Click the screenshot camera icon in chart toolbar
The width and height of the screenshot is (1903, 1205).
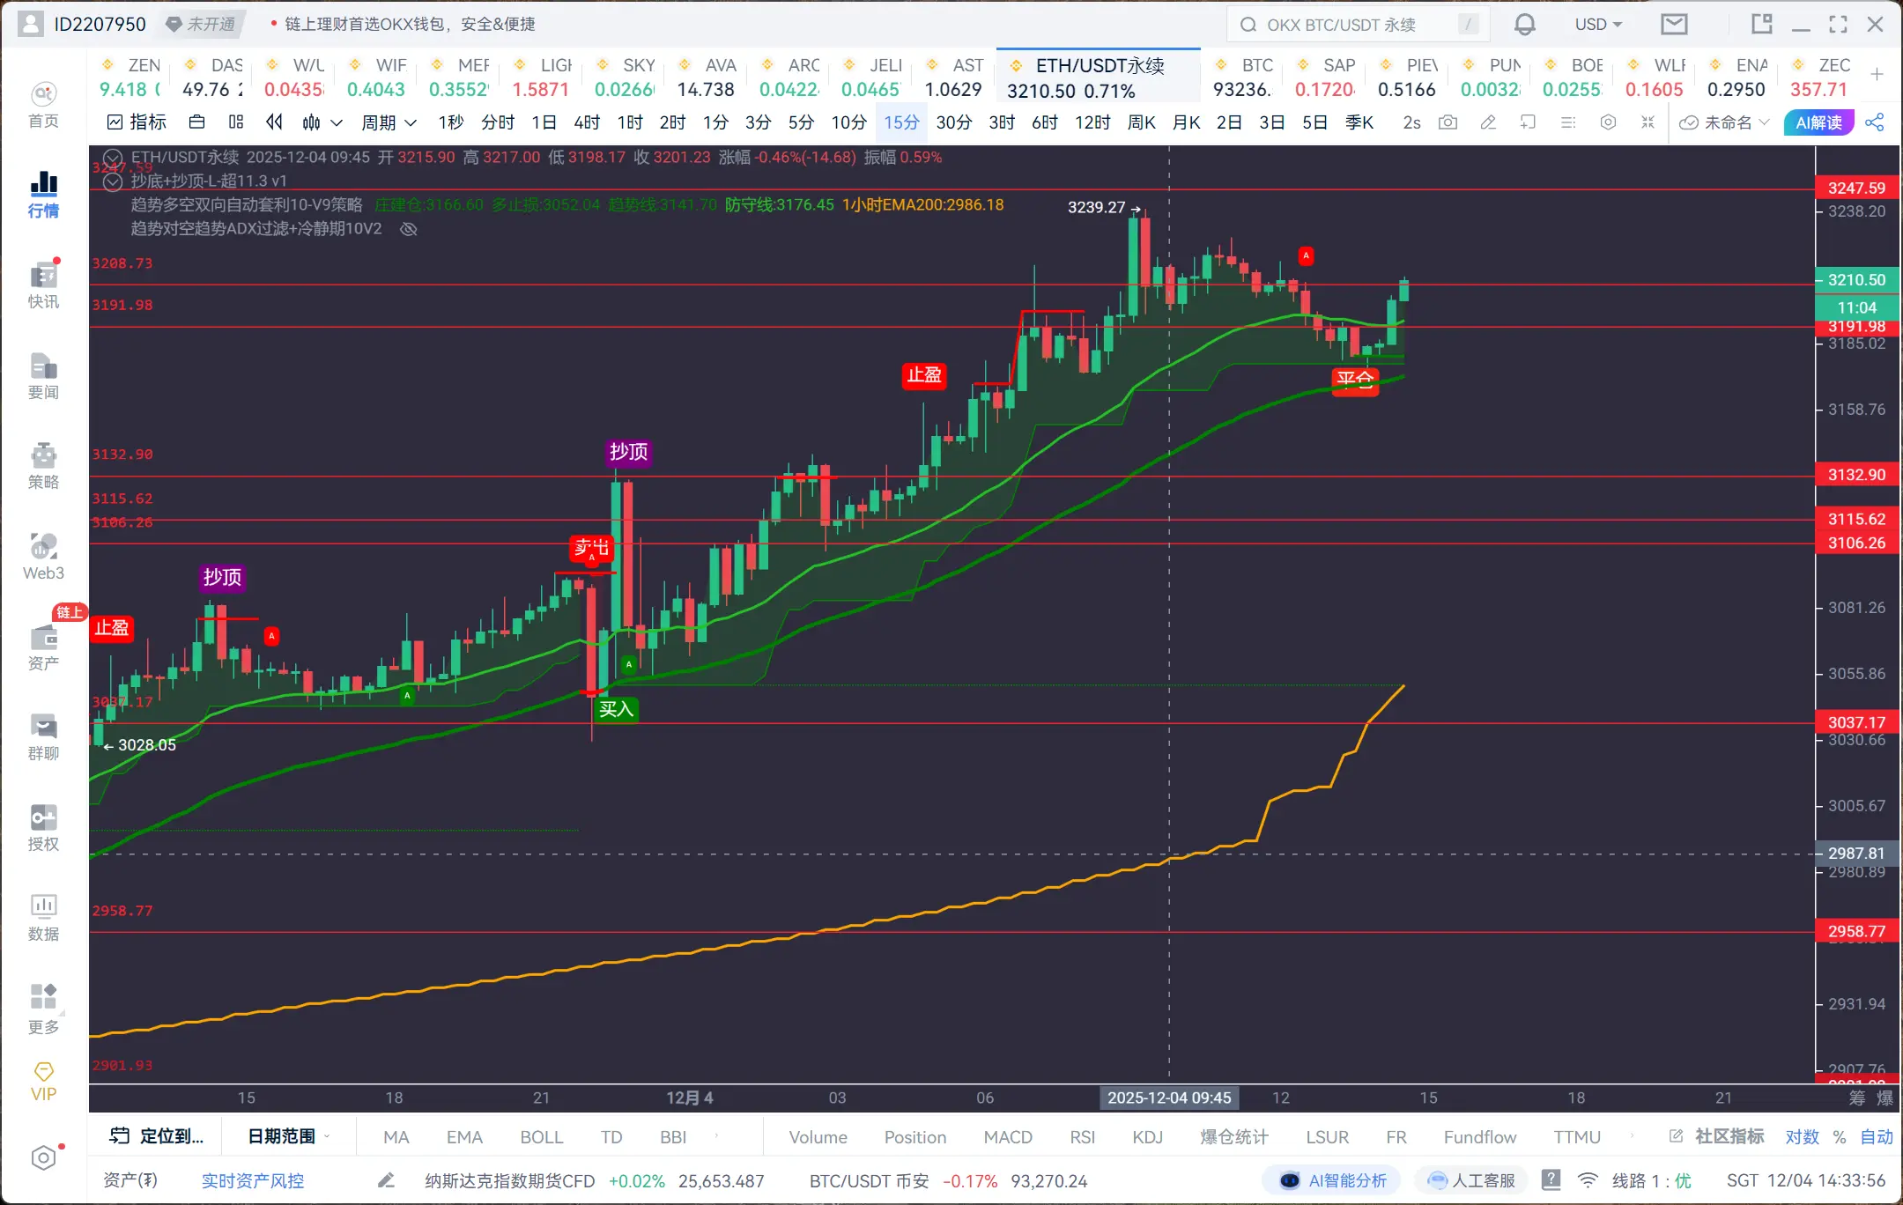1448,122
